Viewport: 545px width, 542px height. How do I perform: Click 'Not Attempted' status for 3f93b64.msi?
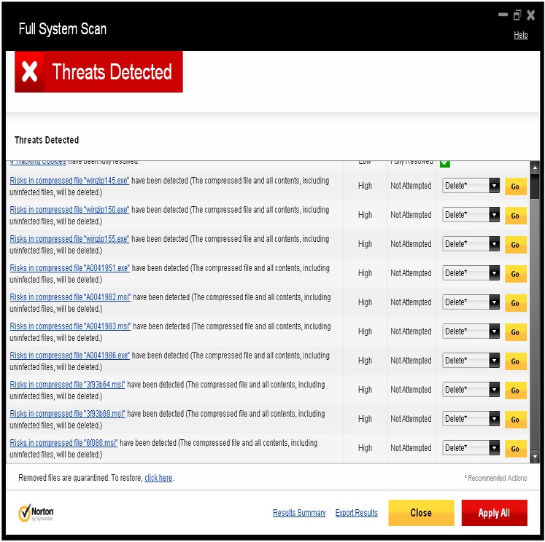click(x=411, y=390)
